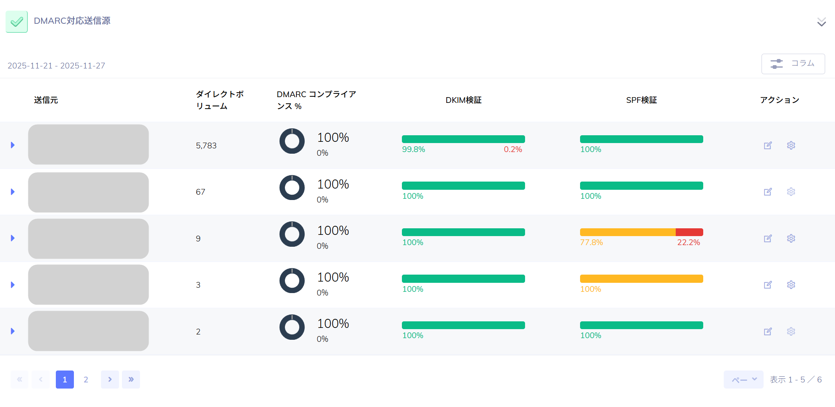Open gear settings for the 5,783 volume row
The width and height of the screenshot is (835, 407).
791,146
